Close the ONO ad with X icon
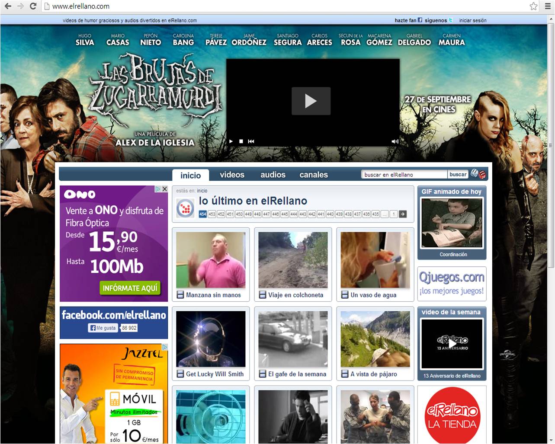This screenshot has width=555, height=444. 164,189
